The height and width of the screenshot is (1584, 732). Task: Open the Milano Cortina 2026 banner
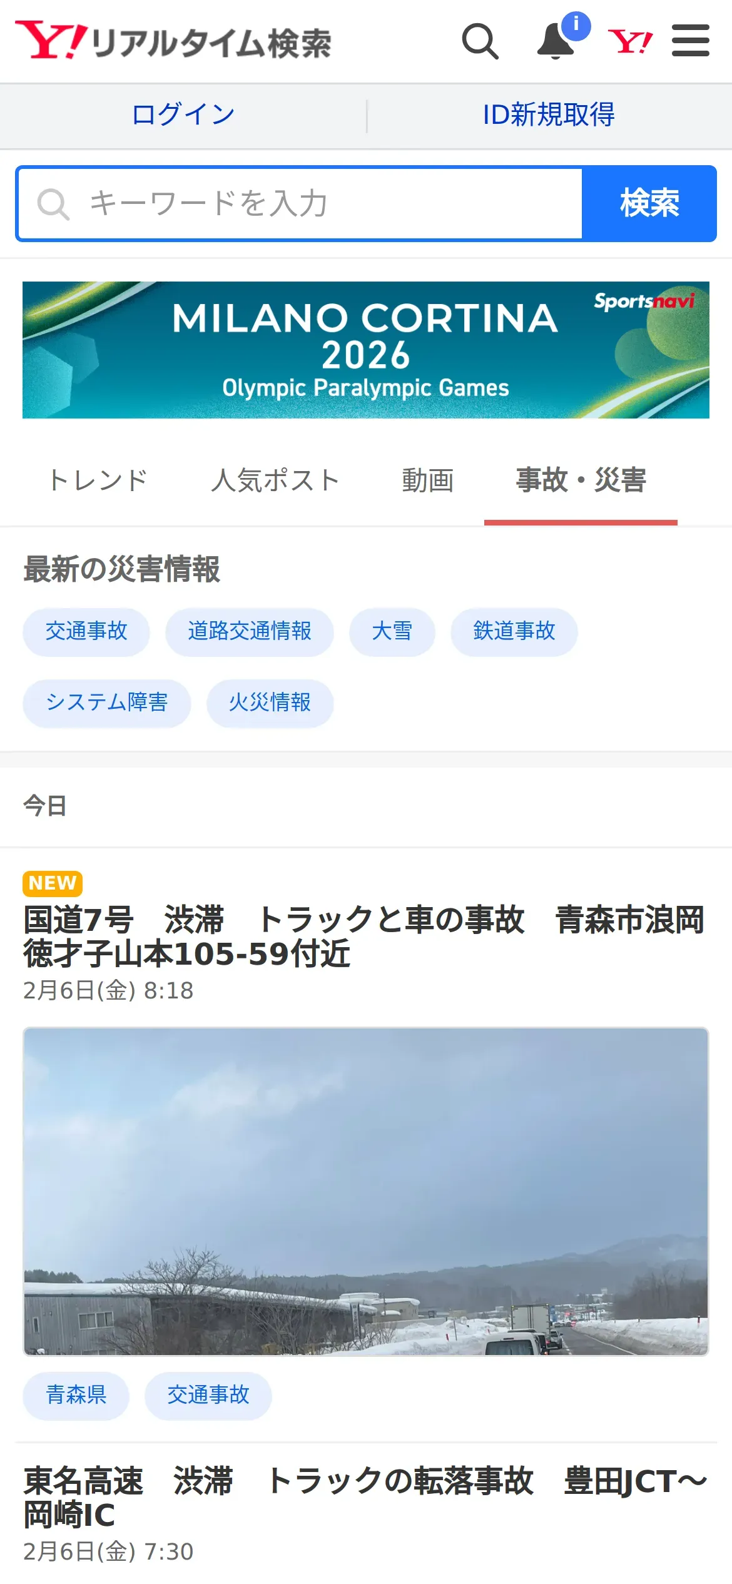click(366, 350)
